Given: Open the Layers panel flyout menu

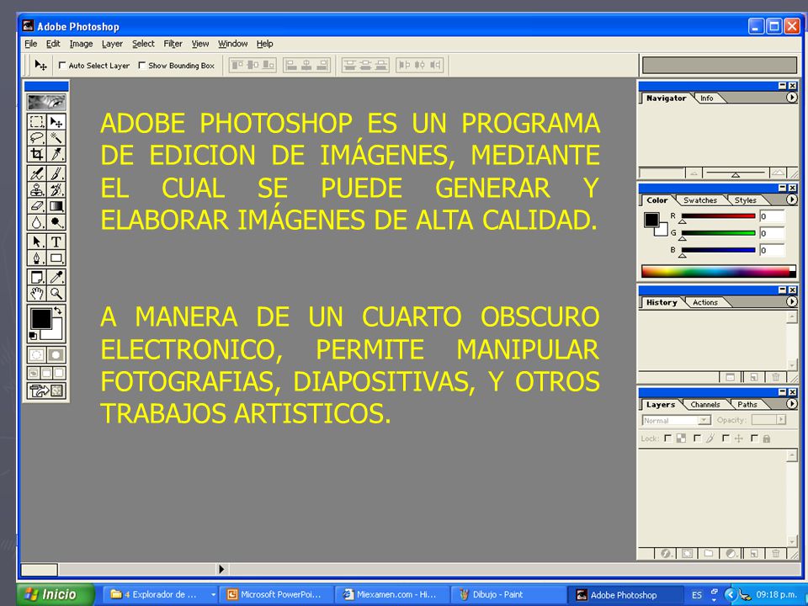Looking at the screenshot, I should (x=791, y=404).
